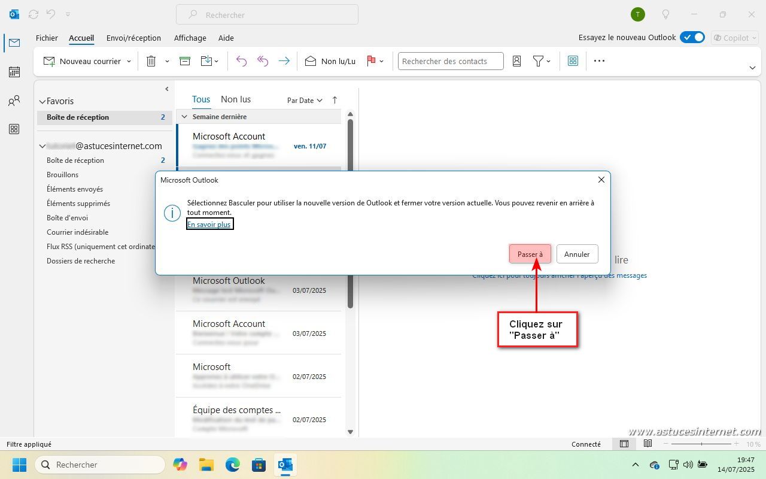The height and width of the screenshot is (479, 766).
Task: Collapse the folder pane with the chevron
Action: 167,89
